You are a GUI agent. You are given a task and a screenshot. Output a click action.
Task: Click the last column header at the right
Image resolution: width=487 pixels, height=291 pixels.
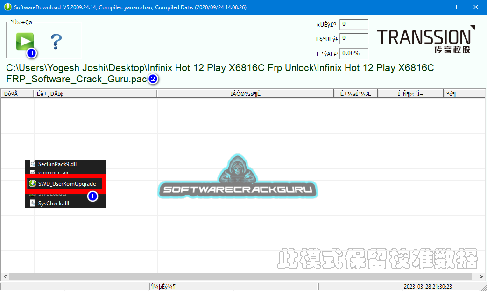click(464, 94)
